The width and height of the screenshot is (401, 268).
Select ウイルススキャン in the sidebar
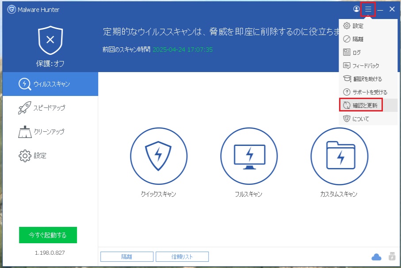point(50,84)
